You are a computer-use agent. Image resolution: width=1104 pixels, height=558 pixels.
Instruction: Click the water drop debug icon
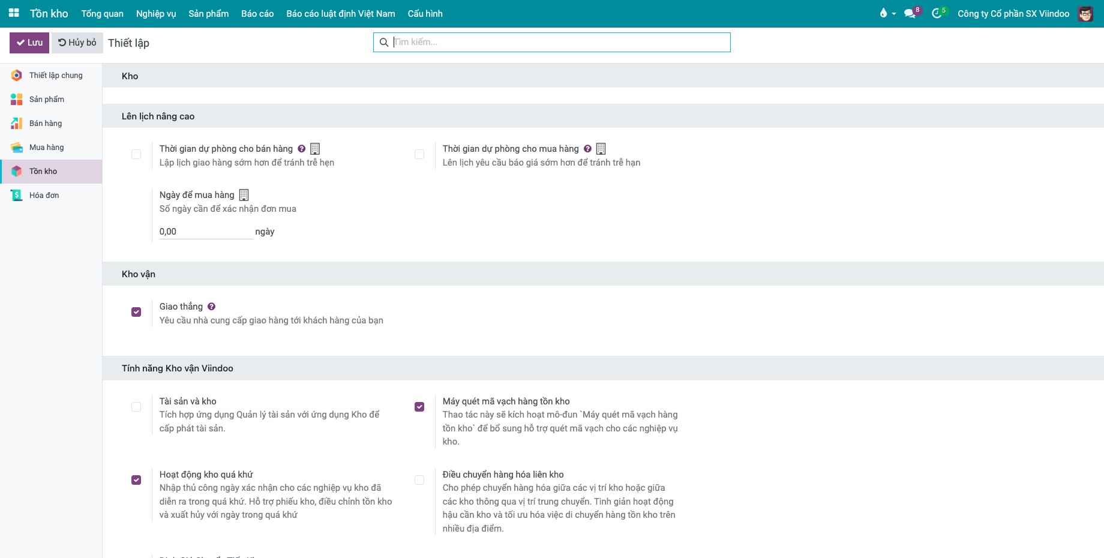point(883,13)
